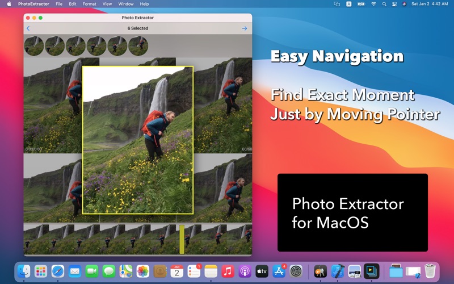
Task: Click the battery status icon
Action: 361,4
